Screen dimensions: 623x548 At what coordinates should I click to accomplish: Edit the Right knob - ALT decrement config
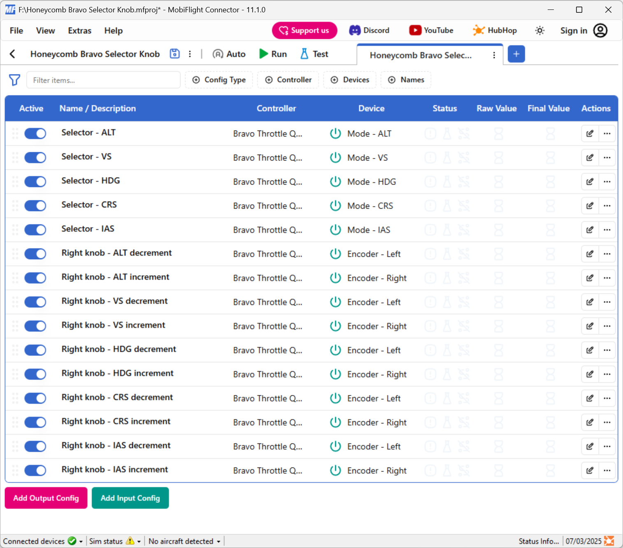click(590, 254)
